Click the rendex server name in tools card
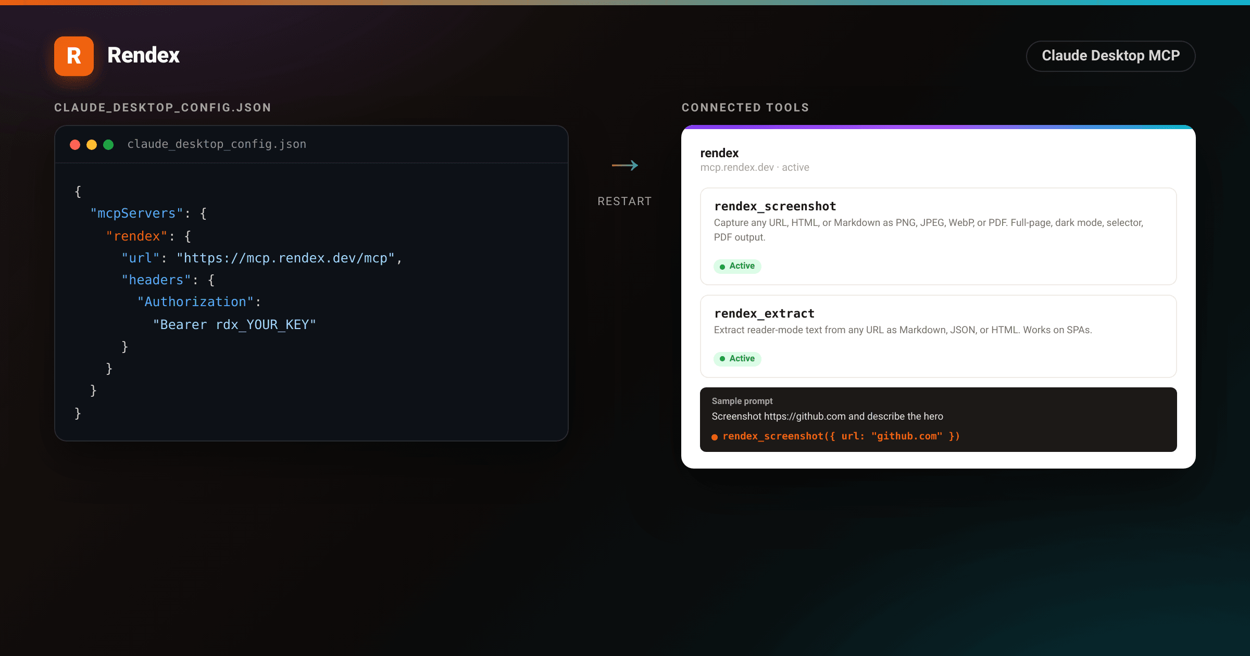Viewport: 1250px width, 656px height. coord(719,153)
